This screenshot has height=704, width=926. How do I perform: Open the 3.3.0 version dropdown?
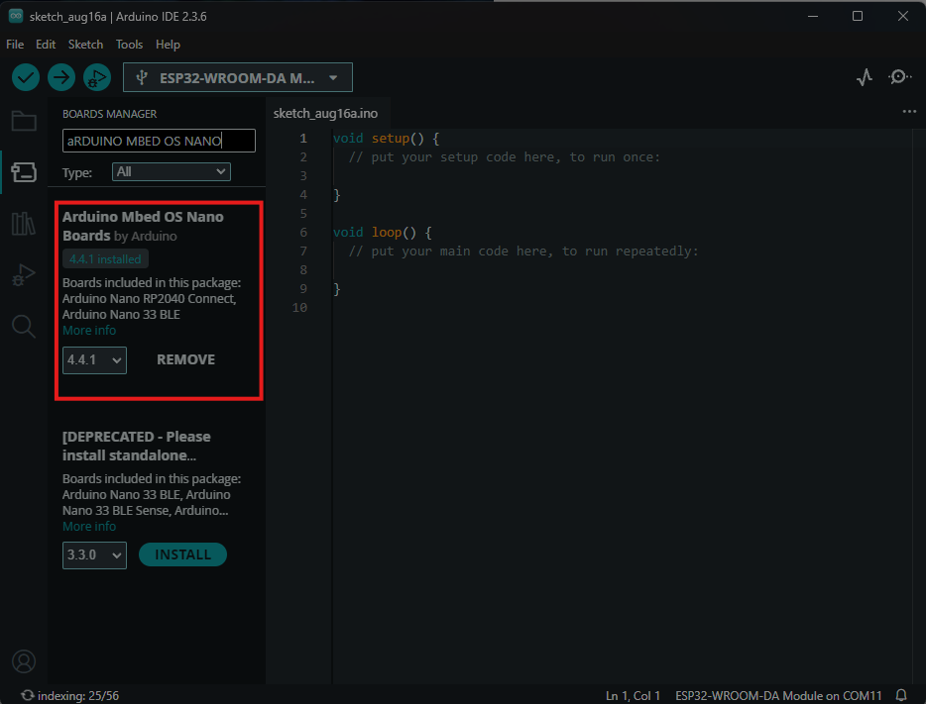click(x=94, y=555)
